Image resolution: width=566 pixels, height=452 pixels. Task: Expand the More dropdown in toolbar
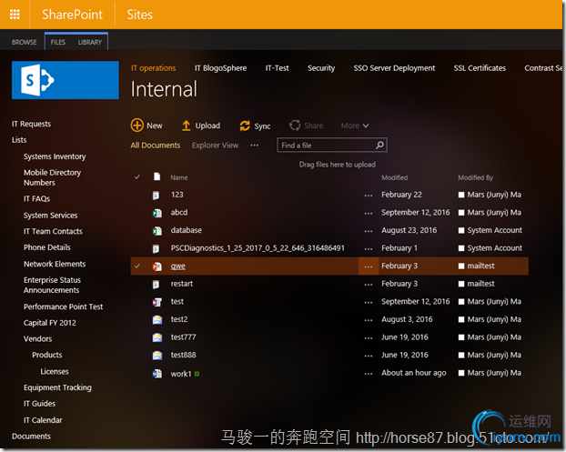(x=355, y=126)
